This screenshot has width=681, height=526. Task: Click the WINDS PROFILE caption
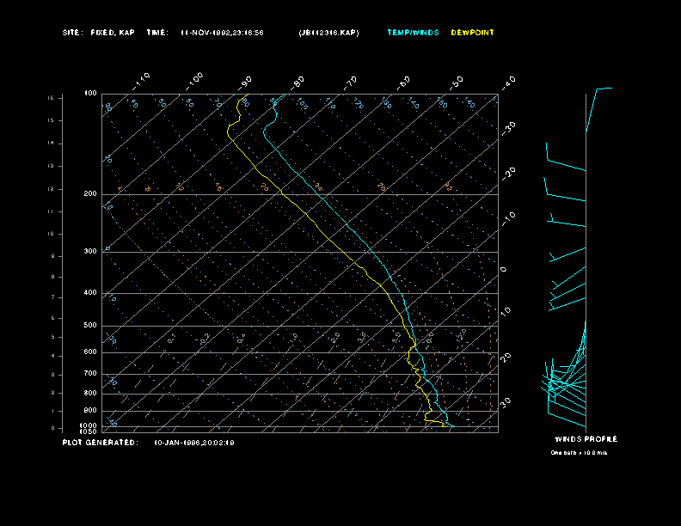586,439
